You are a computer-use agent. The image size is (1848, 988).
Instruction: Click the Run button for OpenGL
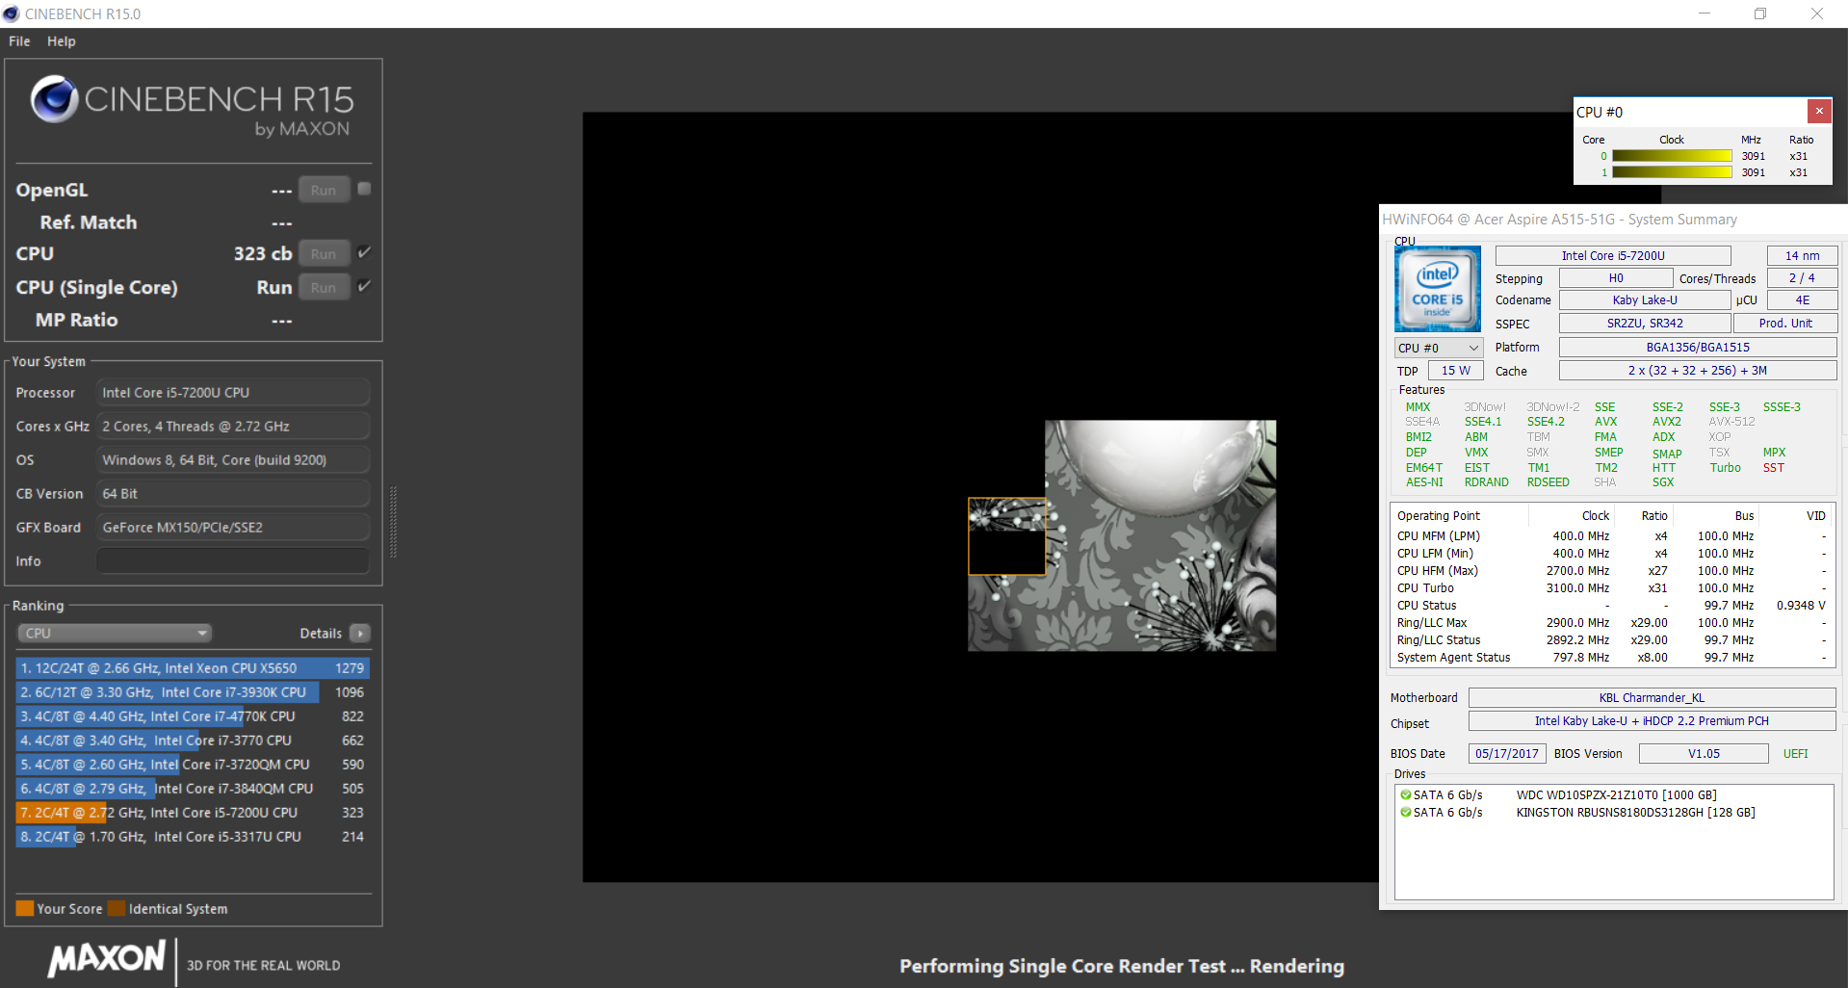pyautogui.click(x=324, y=190)
